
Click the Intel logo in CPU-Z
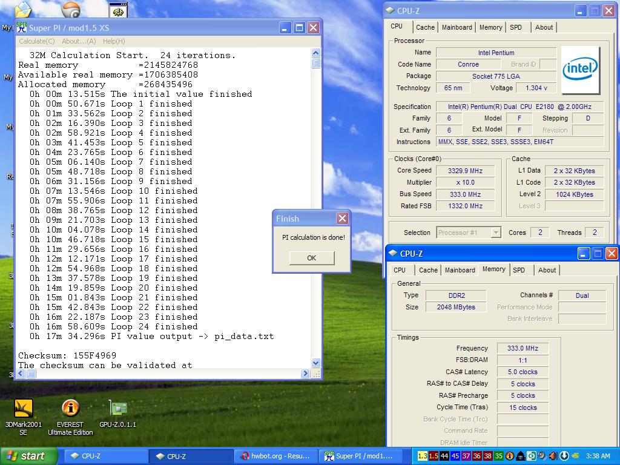[579, 70]
